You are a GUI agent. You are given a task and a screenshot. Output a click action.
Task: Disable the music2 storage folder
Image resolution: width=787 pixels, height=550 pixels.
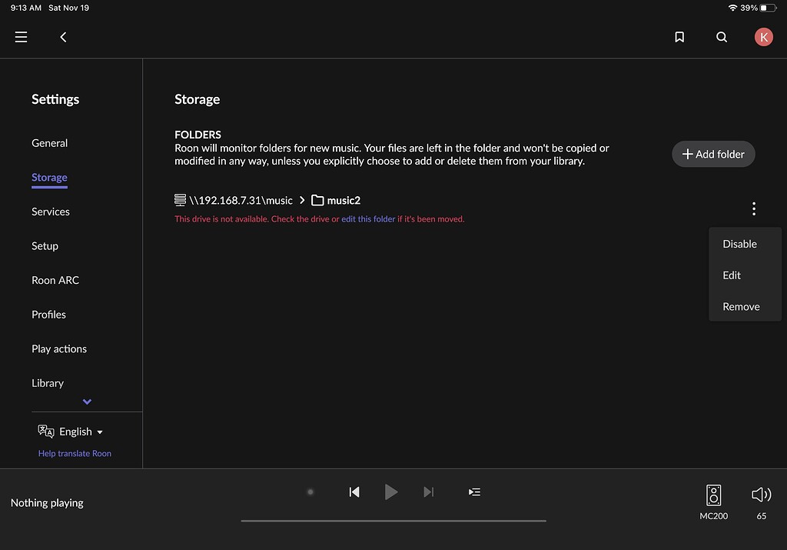click(739, 244)
